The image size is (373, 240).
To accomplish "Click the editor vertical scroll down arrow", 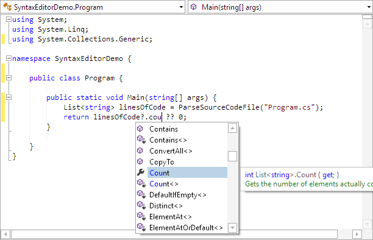I will click(368, 224).
